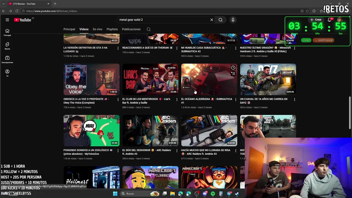This screenshot has height=198, width=352.
Task: Search within the channel magnifier icon
Action: point(148,29)
